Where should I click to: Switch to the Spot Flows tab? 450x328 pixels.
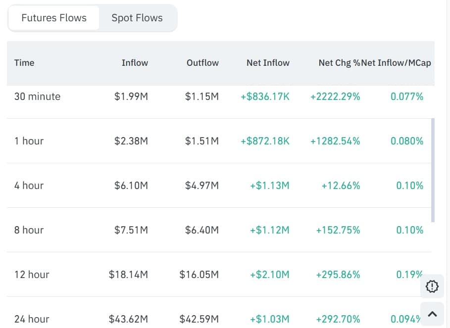pyautogui.click(x=137, y=18)
